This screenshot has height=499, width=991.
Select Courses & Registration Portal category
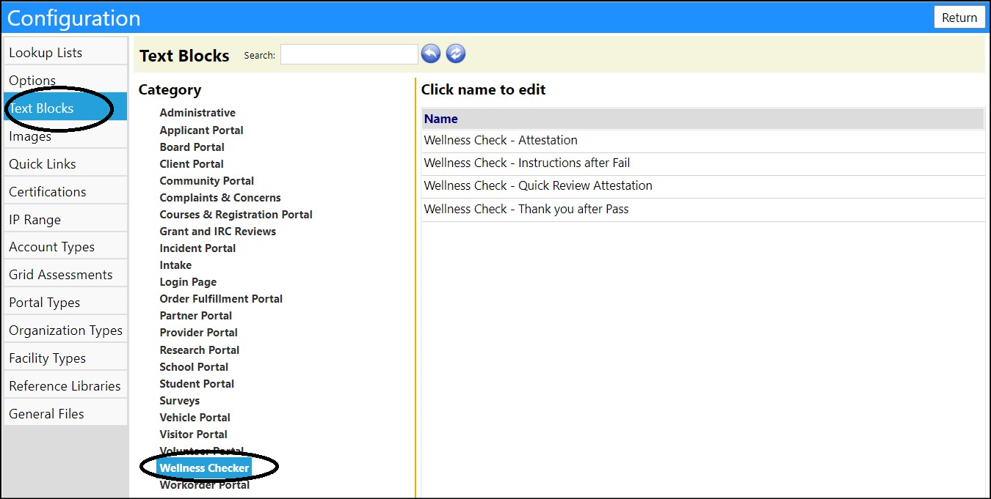[236, 214]
